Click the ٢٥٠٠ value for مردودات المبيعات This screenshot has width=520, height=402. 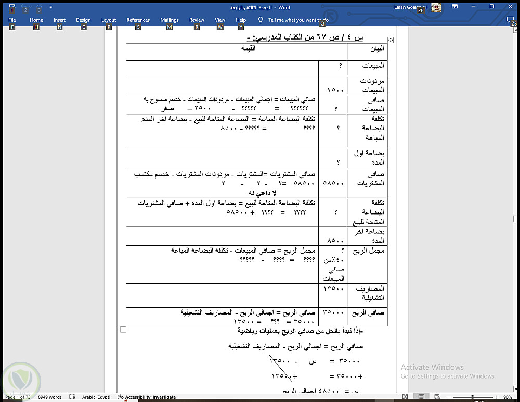point(335,90)
